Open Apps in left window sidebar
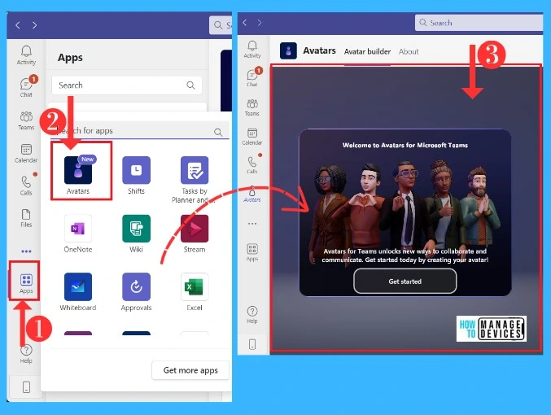551x415 pixels. (26, 283)
